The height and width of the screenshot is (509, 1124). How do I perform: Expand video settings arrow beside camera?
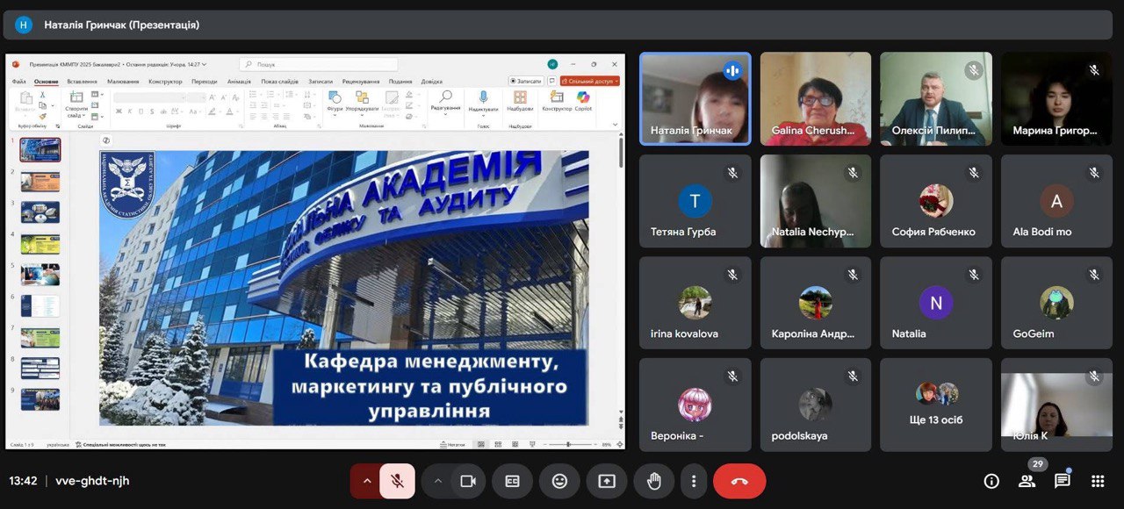coord(437,481)
